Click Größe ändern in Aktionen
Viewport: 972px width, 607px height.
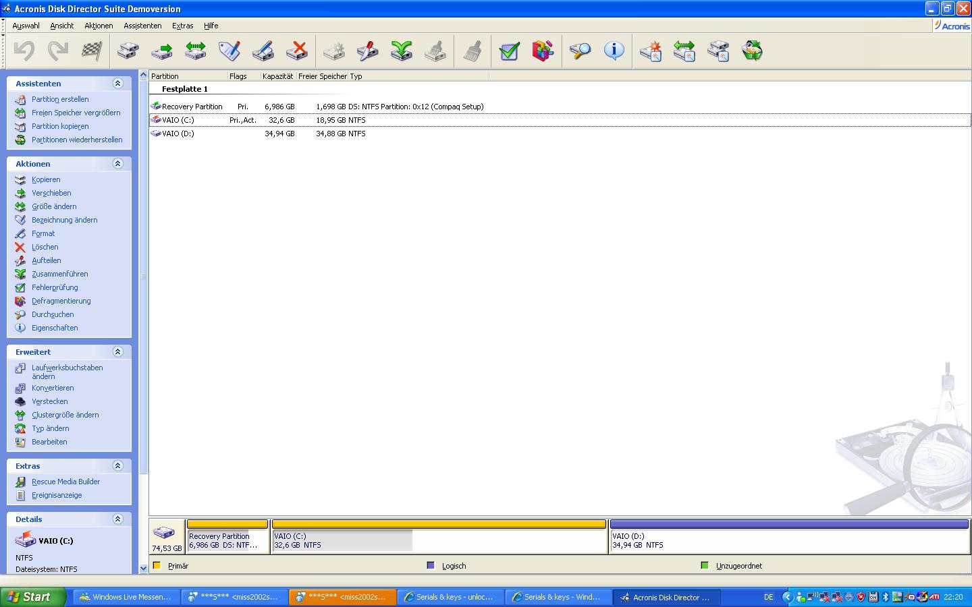click(54, 206)
